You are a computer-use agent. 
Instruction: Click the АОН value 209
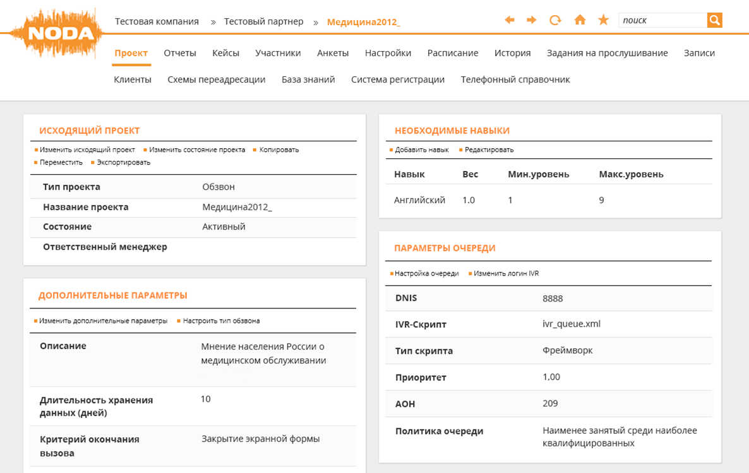550,404
